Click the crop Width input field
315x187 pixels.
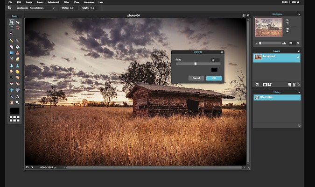tap(72, 8)
